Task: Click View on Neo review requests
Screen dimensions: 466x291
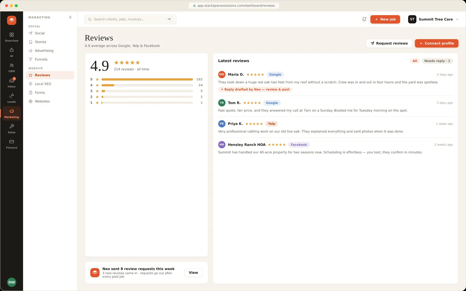Action: [193, 273]
